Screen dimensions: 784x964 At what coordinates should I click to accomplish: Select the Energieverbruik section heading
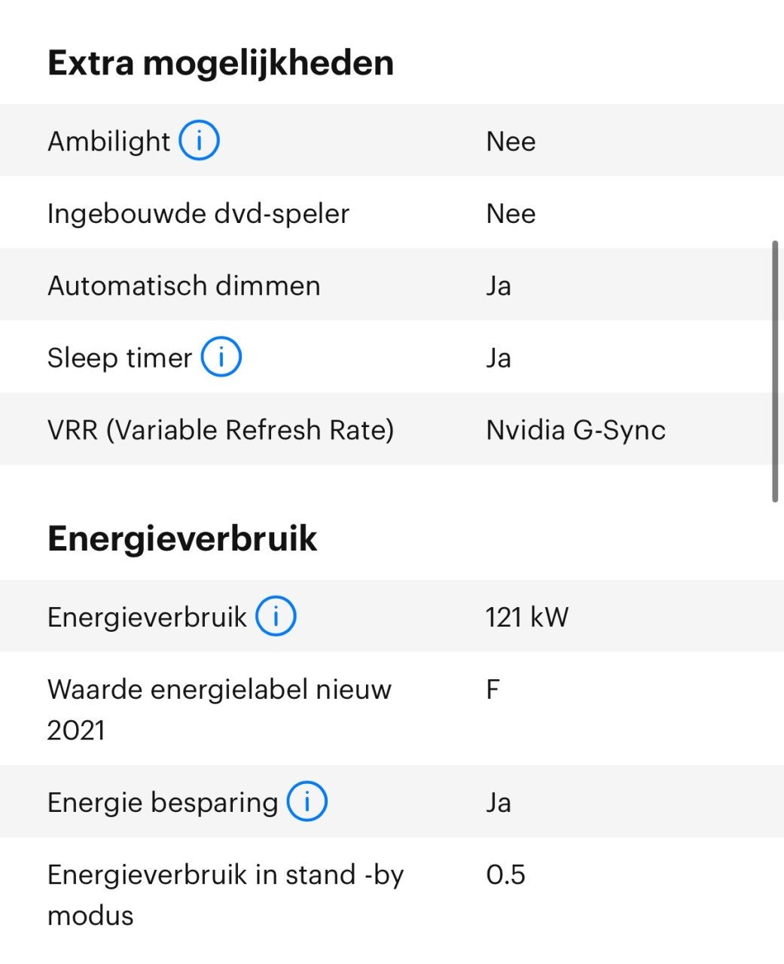[182, 538]
